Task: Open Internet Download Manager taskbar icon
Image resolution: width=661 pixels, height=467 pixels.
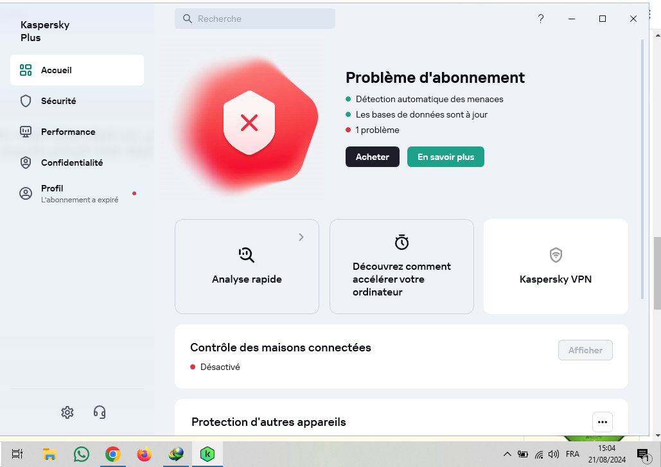Action: click(x=176, y=454)
